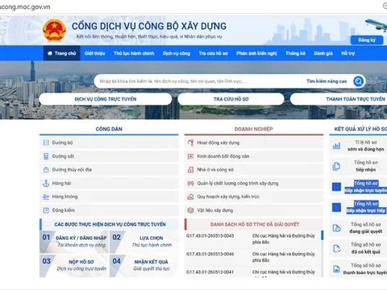387x290 pixels.
Task: Click the national emblem logo
Action: point(54,31)
